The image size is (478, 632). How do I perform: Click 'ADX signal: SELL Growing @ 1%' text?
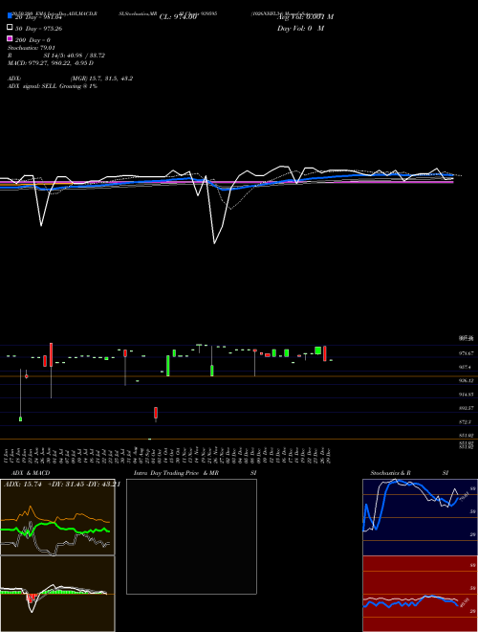coord(53,86)
